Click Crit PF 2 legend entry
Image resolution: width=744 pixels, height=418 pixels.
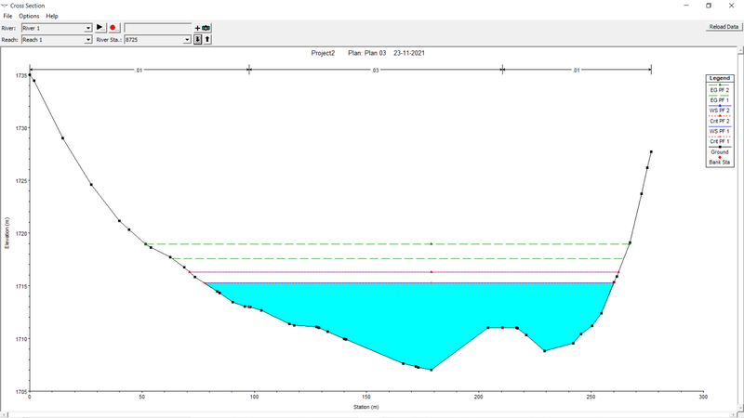[719, 119]
